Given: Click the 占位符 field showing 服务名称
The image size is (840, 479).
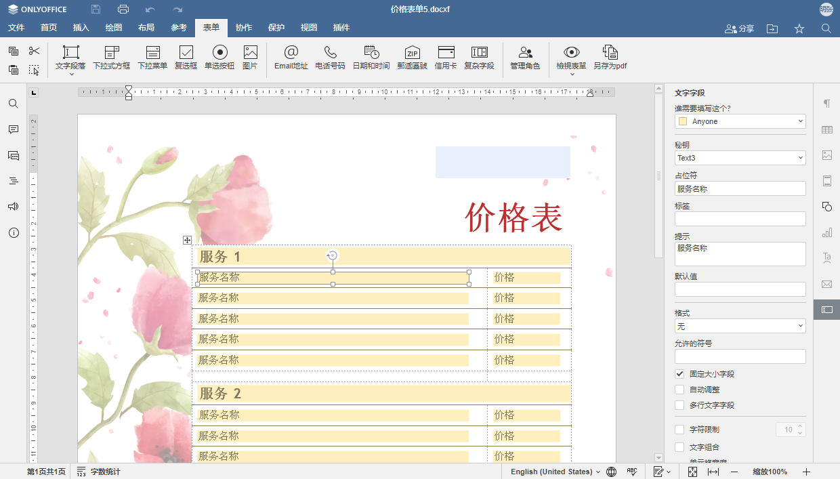Looking at the screenshot, I should (x=740, y=188).
